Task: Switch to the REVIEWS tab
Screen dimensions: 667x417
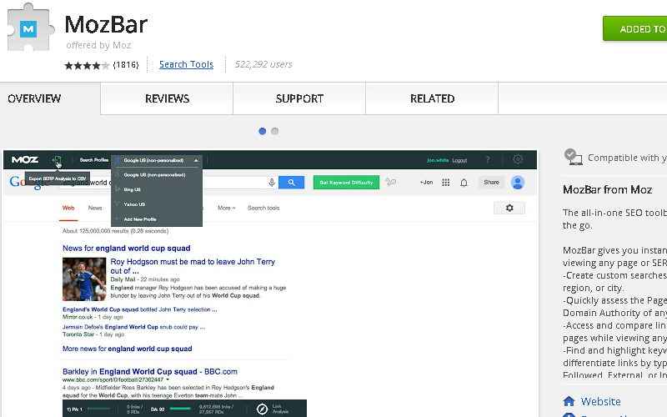Action: (167, 98)
